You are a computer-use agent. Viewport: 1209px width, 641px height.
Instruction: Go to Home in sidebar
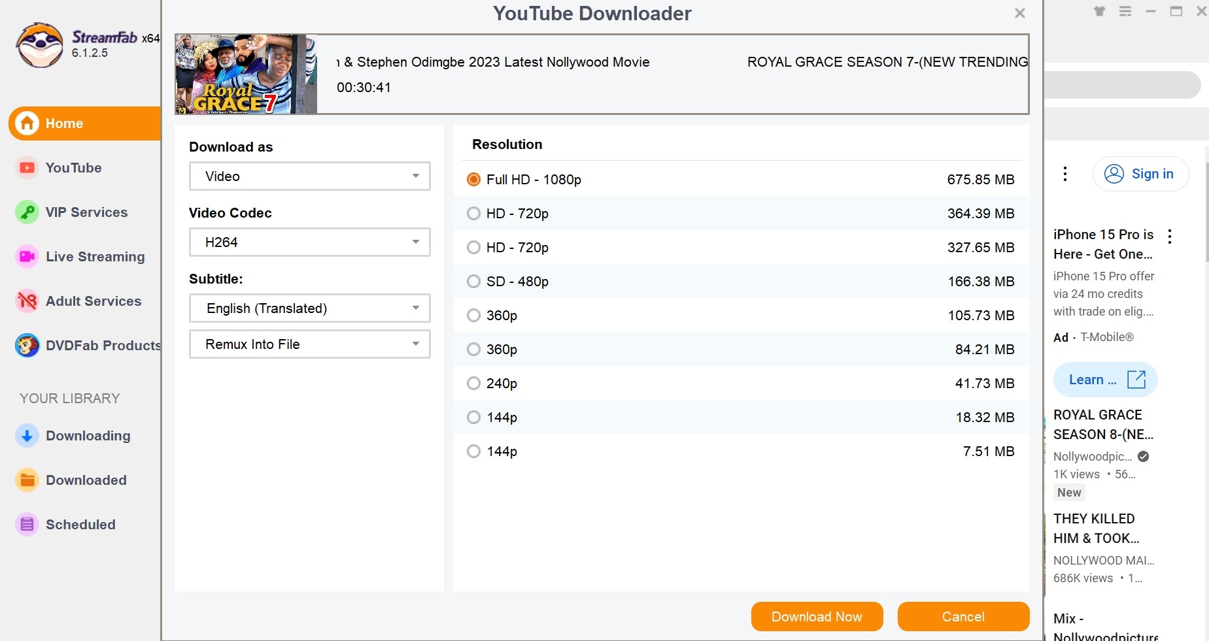pyautogui.click(x=84, y=123)
